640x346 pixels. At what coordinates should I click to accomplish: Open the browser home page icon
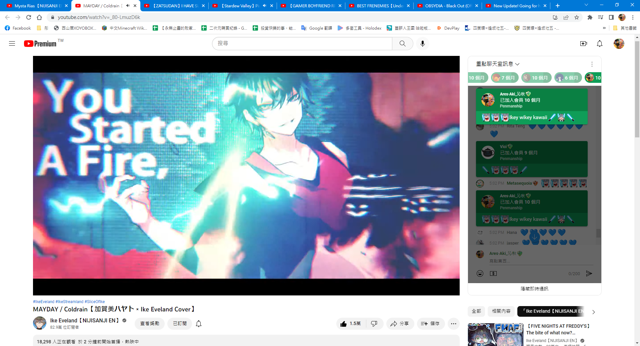point(39,17)
